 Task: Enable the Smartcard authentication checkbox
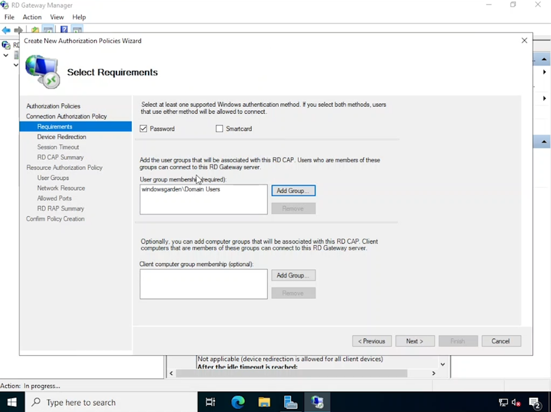pyautogui.click(x=219, y=129)
